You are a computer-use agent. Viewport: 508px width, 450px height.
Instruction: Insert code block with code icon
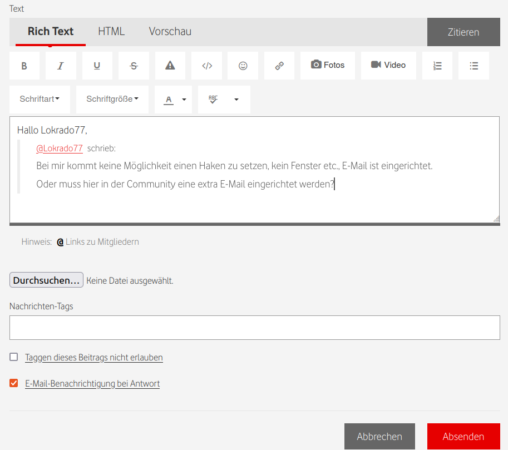pyautogui.click(x=206, y=66)
